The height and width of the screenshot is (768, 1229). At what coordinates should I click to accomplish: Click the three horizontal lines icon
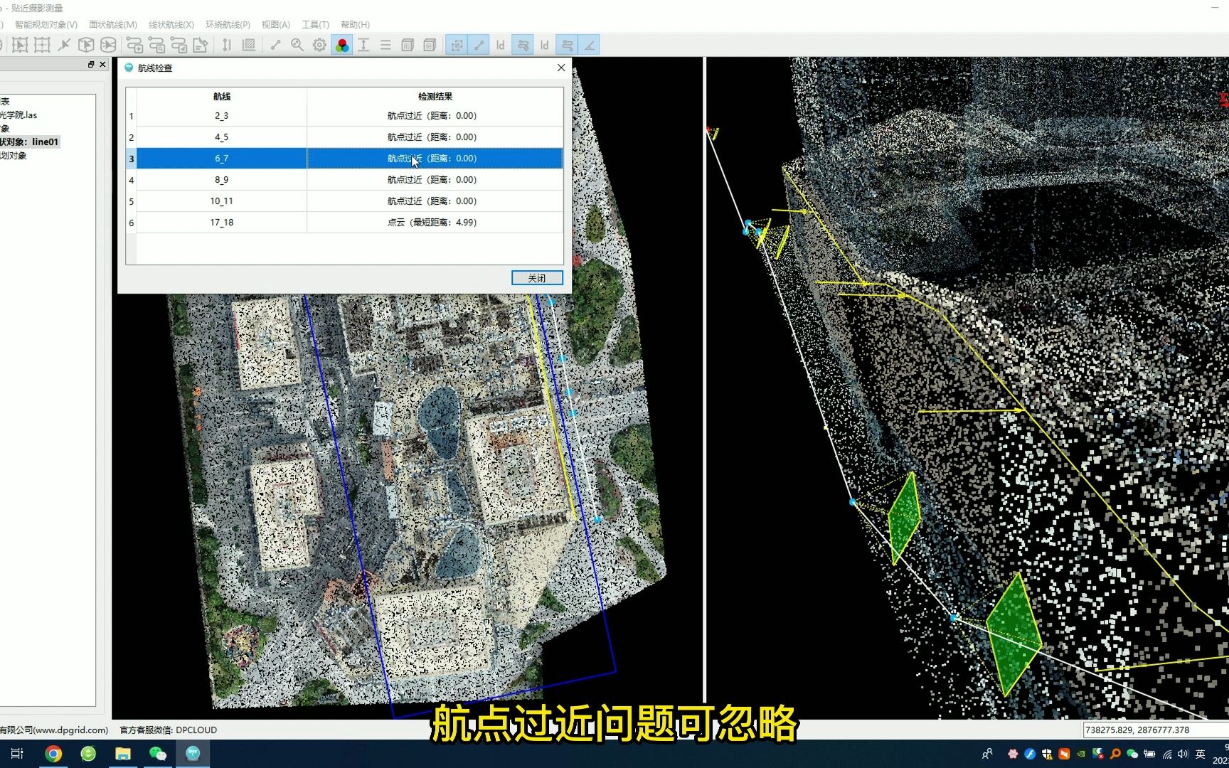coord(385,45)
